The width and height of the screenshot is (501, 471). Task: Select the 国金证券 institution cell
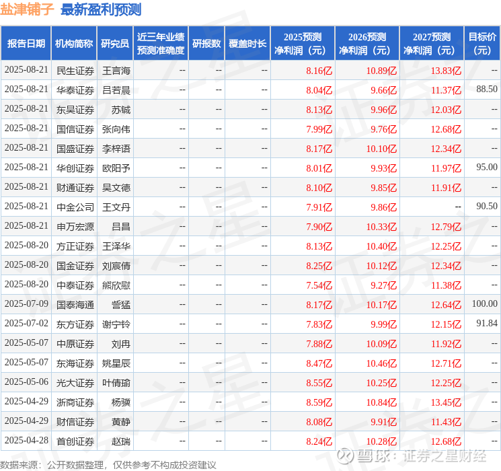click(75, 266)
